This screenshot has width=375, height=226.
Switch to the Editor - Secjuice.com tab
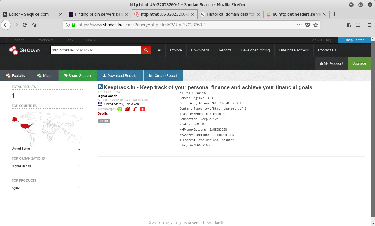point(29,14)
